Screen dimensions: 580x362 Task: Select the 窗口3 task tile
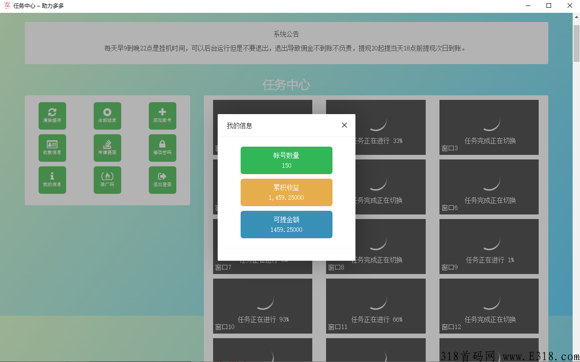click(x=489, y=127)
